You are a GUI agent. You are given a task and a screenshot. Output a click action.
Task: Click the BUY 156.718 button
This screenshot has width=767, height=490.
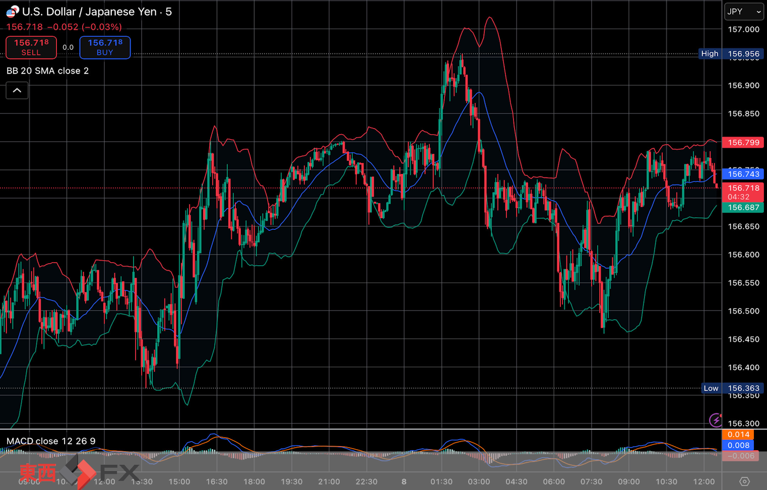(105, 47)
